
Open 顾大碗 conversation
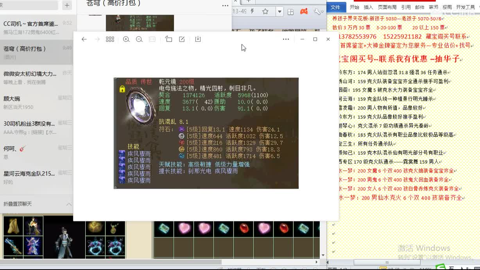pos(36,103)
